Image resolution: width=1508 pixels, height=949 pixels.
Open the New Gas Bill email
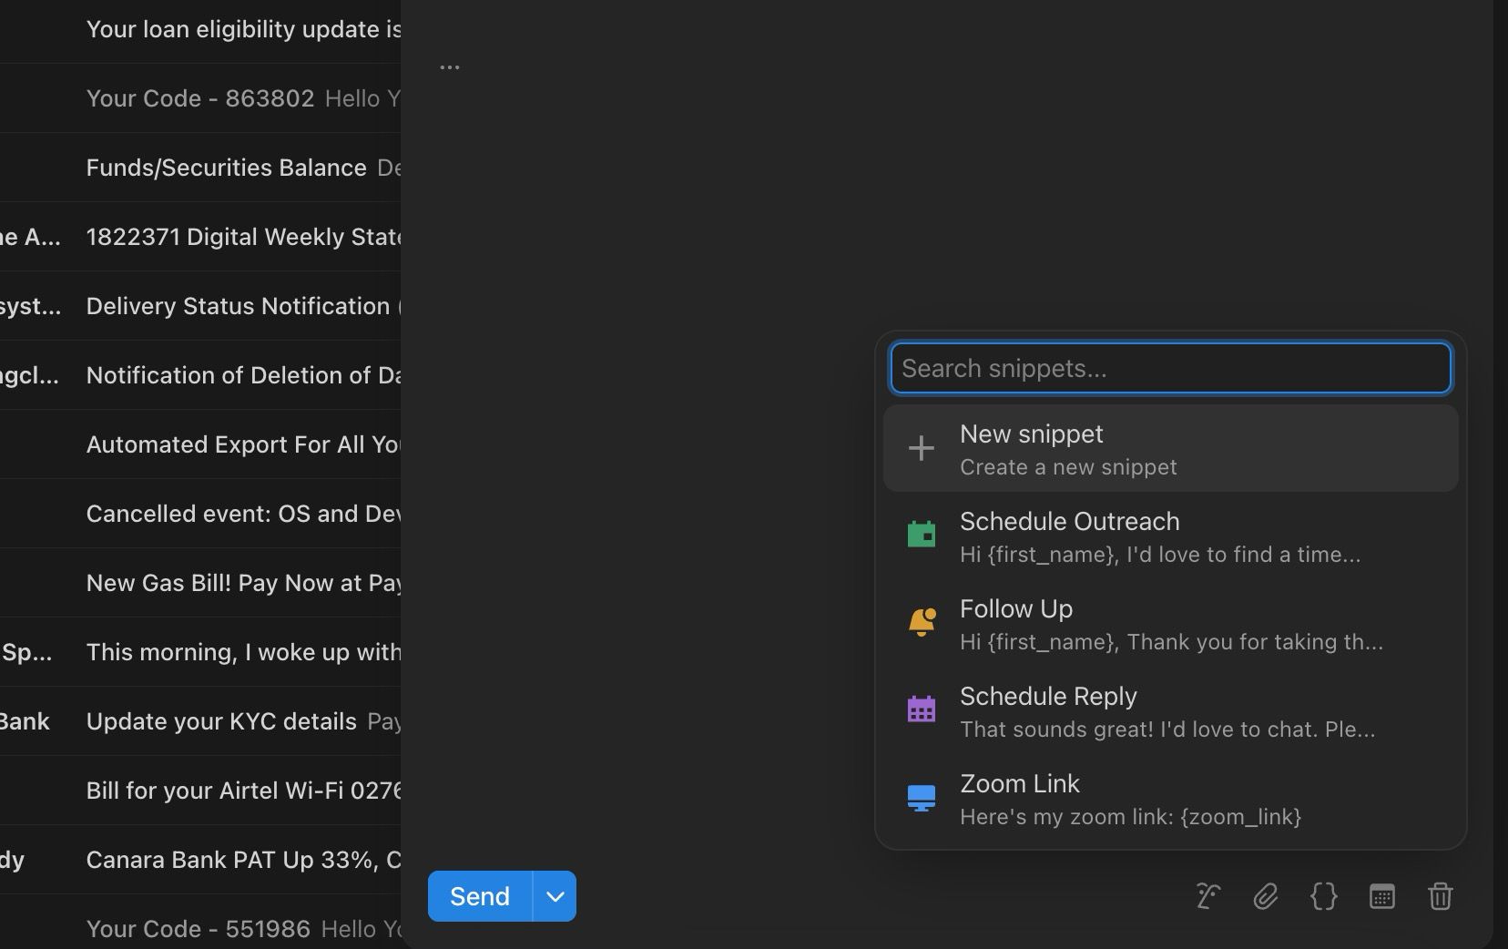pyautogui.click(x=200, y=583)
